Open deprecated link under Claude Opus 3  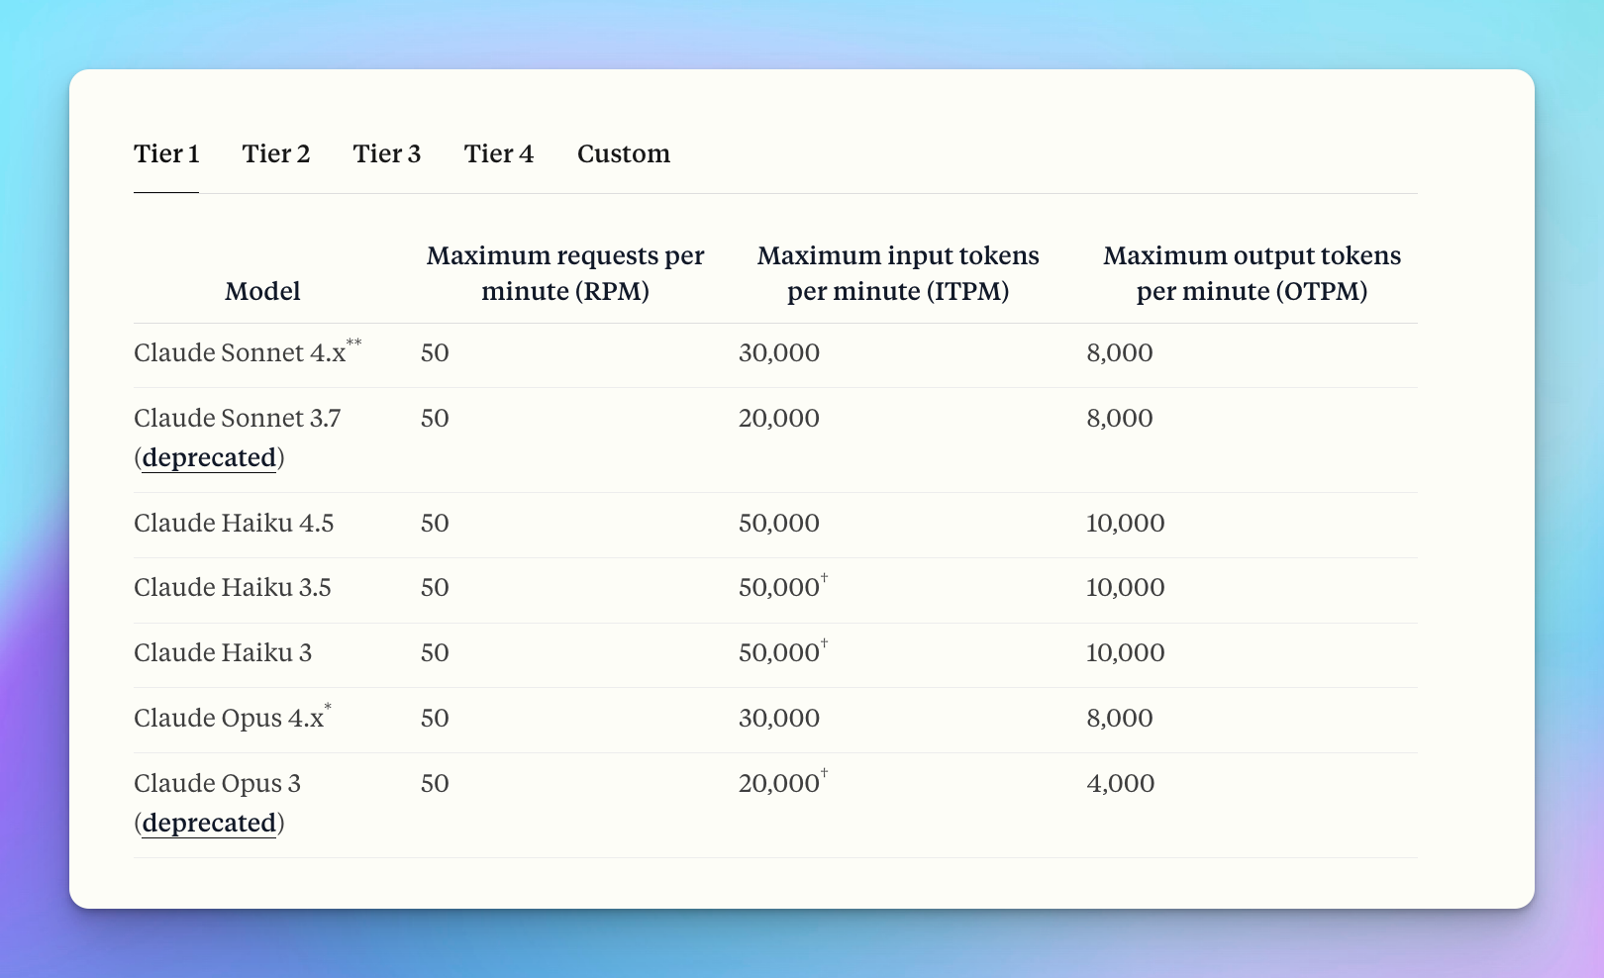coord(209,824)
